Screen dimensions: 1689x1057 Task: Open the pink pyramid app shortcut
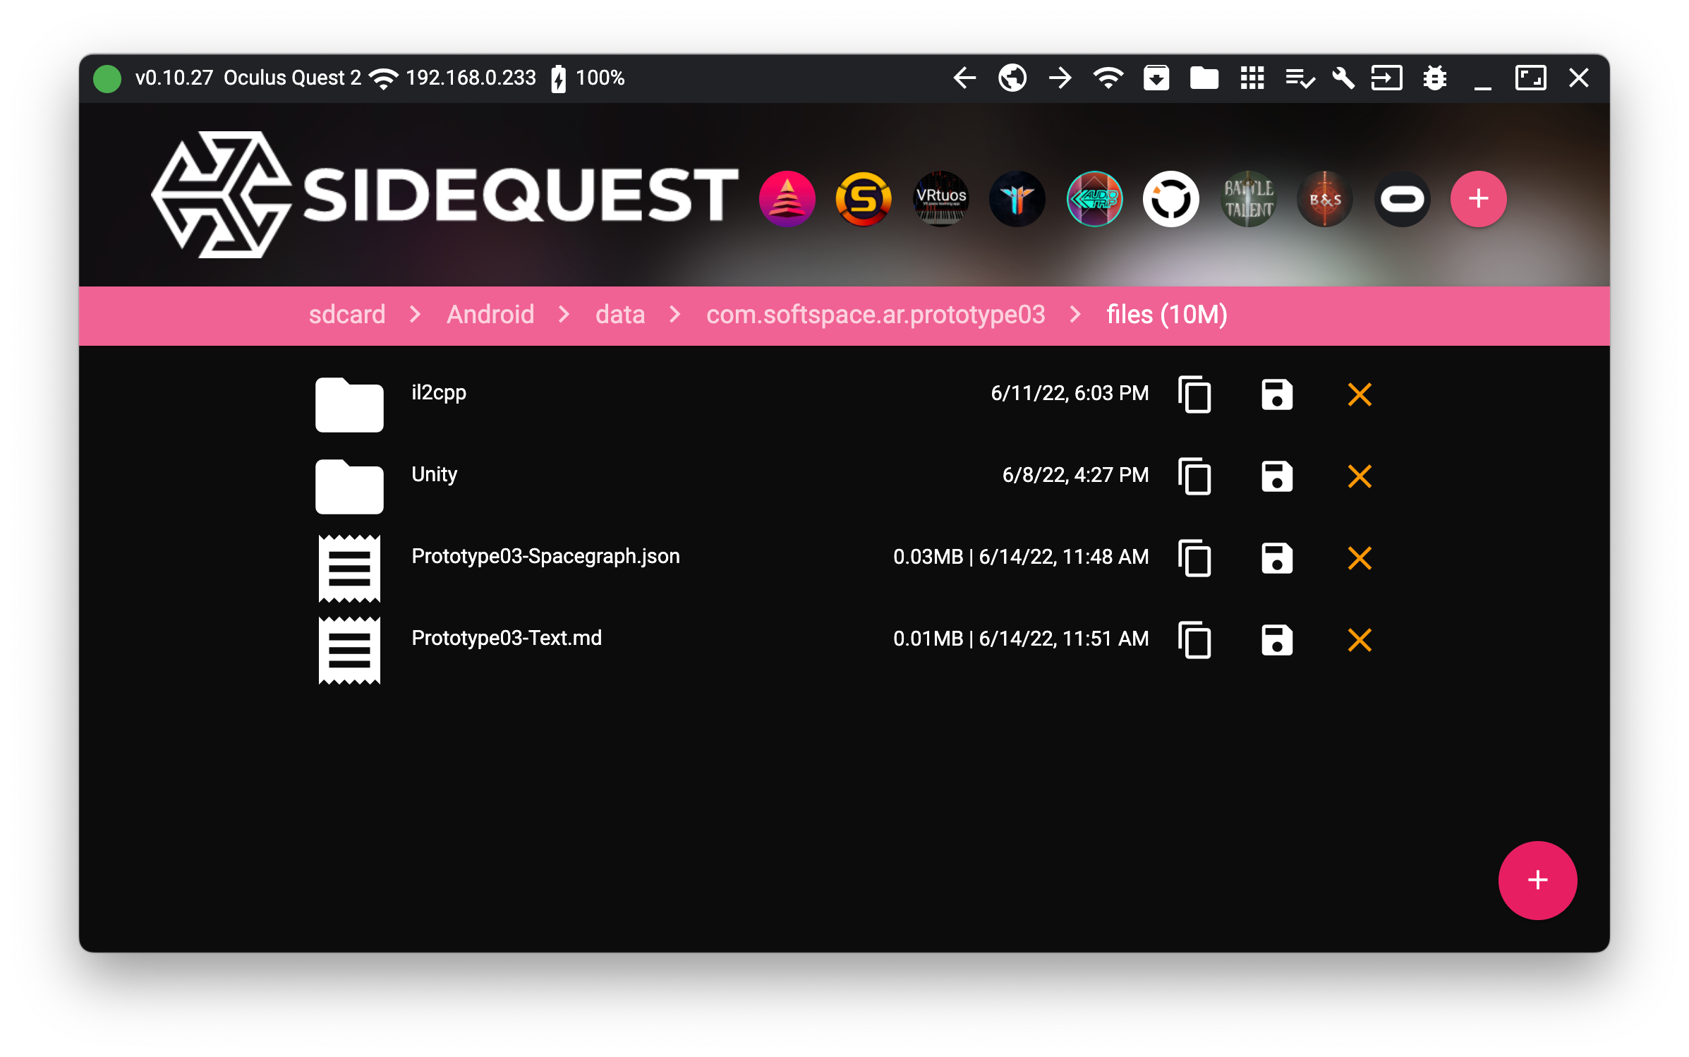tap(787, 199)
